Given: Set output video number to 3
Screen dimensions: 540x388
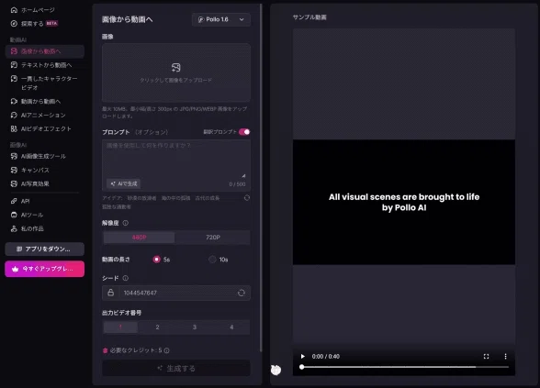Looking at the screenshot, I should 195,327.
